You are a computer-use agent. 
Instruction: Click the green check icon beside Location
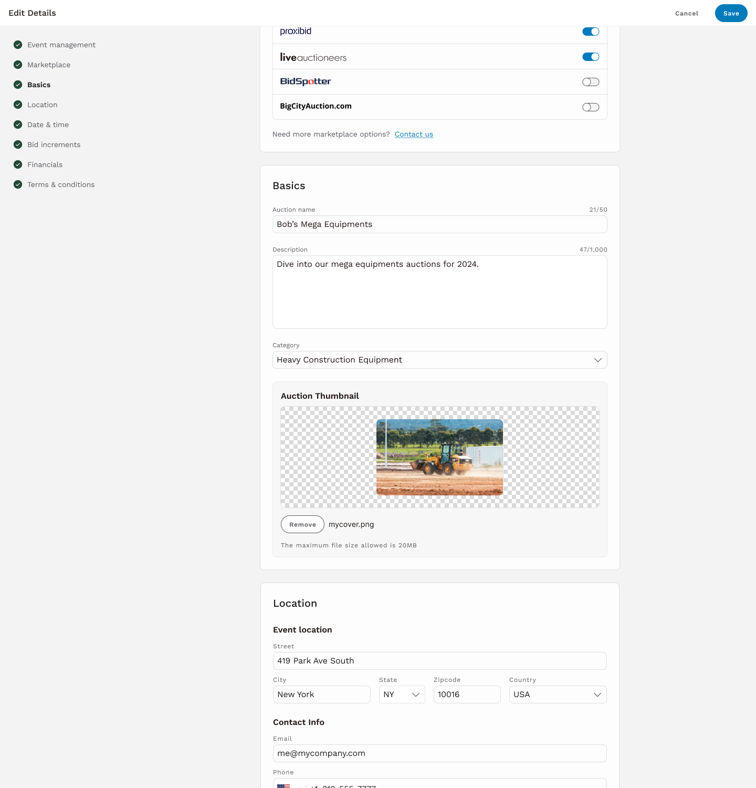(x=18, y=105)
